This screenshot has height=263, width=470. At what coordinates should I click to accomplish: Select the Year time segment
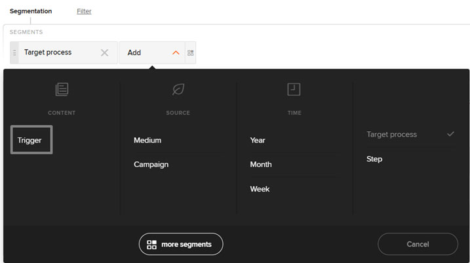258,140
